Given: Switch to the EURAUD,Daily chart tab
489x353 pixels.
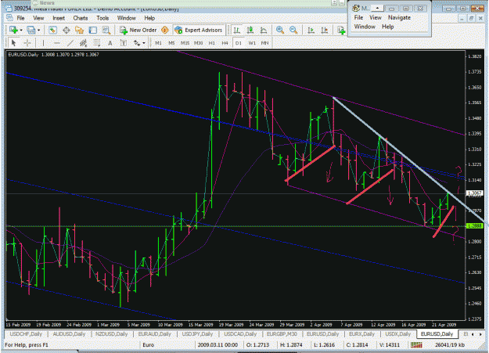Looking at the screenshot, I should pos(155,334).
